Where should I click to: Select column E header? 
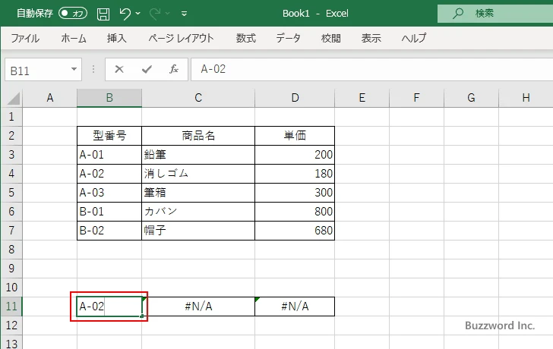coord(362,98)
